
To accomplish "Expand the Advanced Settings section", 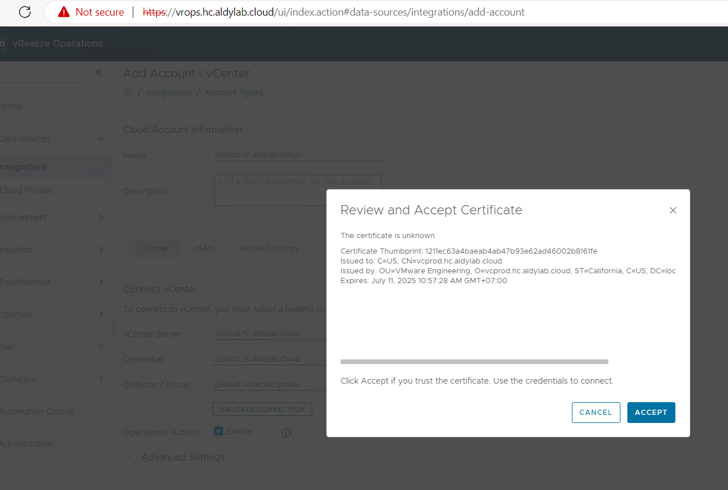I will pyautogui.click(x=128, y=457).
